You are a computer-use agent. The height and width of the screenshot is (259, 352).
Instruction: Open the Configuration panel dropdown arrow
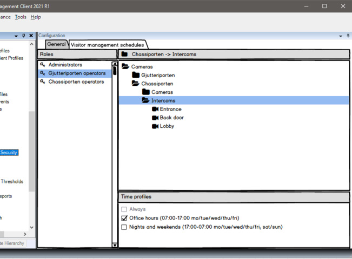tap(340, 36)
